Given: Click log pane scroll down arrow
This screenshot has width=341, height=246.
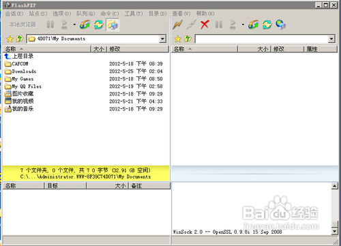Looking at the screenshot, I should pyautogui.click(x=334, y=232).
